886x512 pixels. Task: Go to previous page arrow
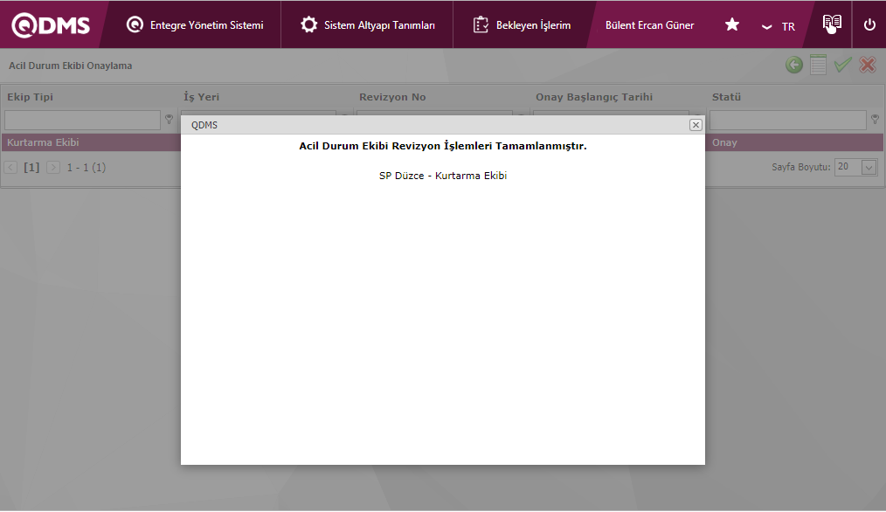(x=10, y=167)
